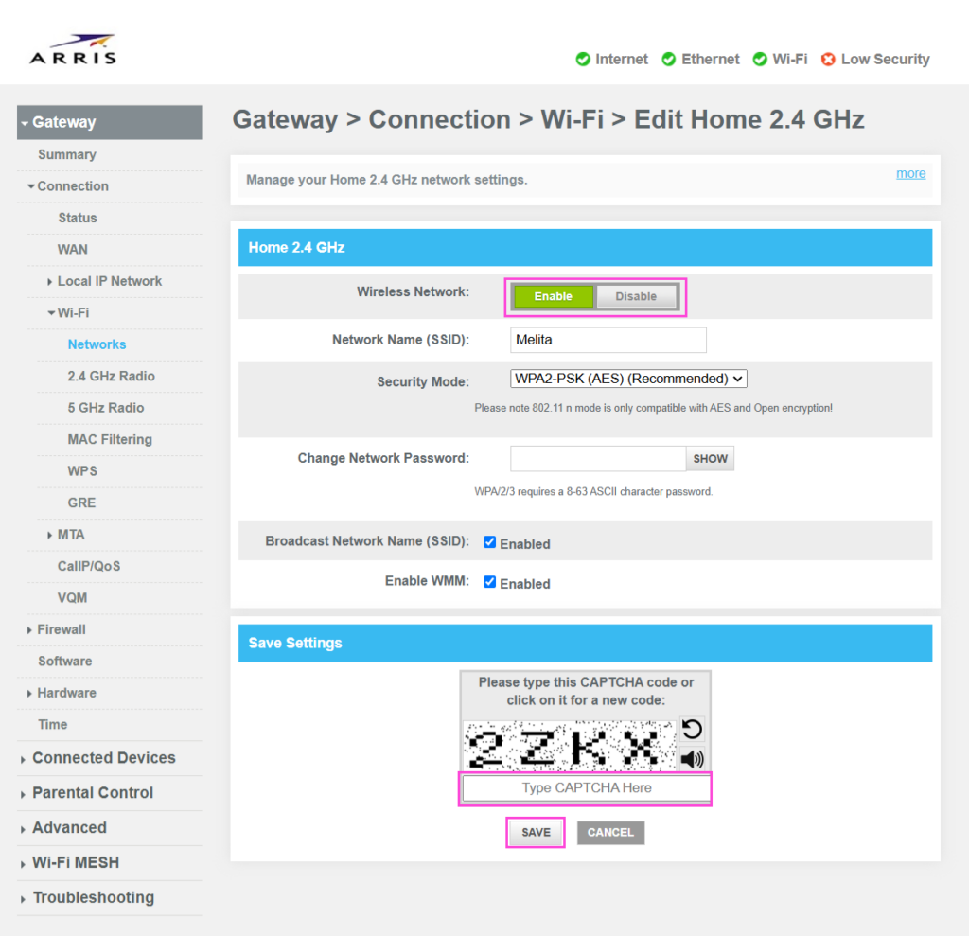Click the Ethernet status check icon
This screenshot has height=936, width=969.
point(669,60)
